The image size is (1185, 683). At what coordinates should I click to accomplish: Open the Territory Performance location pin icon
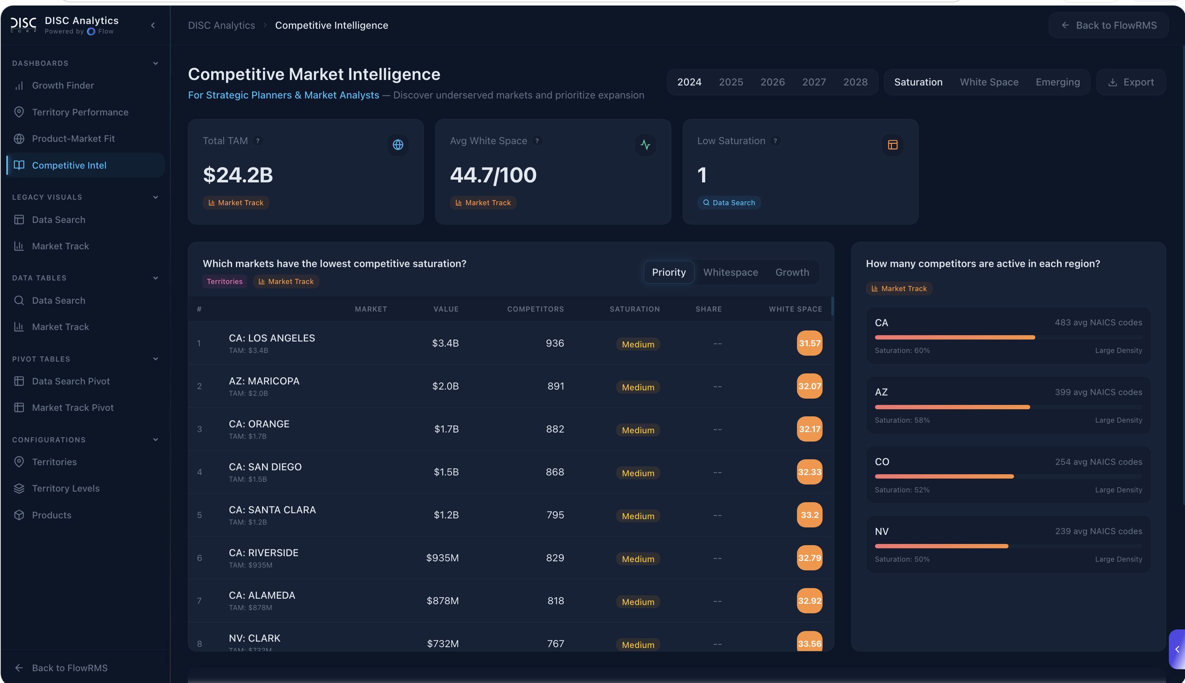[19, 112]
